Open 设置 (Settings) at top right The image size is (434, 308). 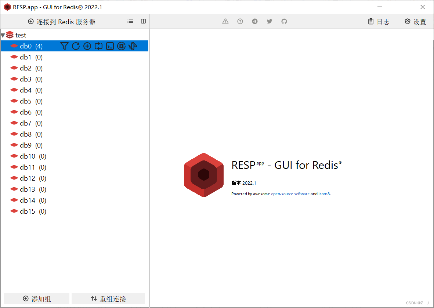415,21
